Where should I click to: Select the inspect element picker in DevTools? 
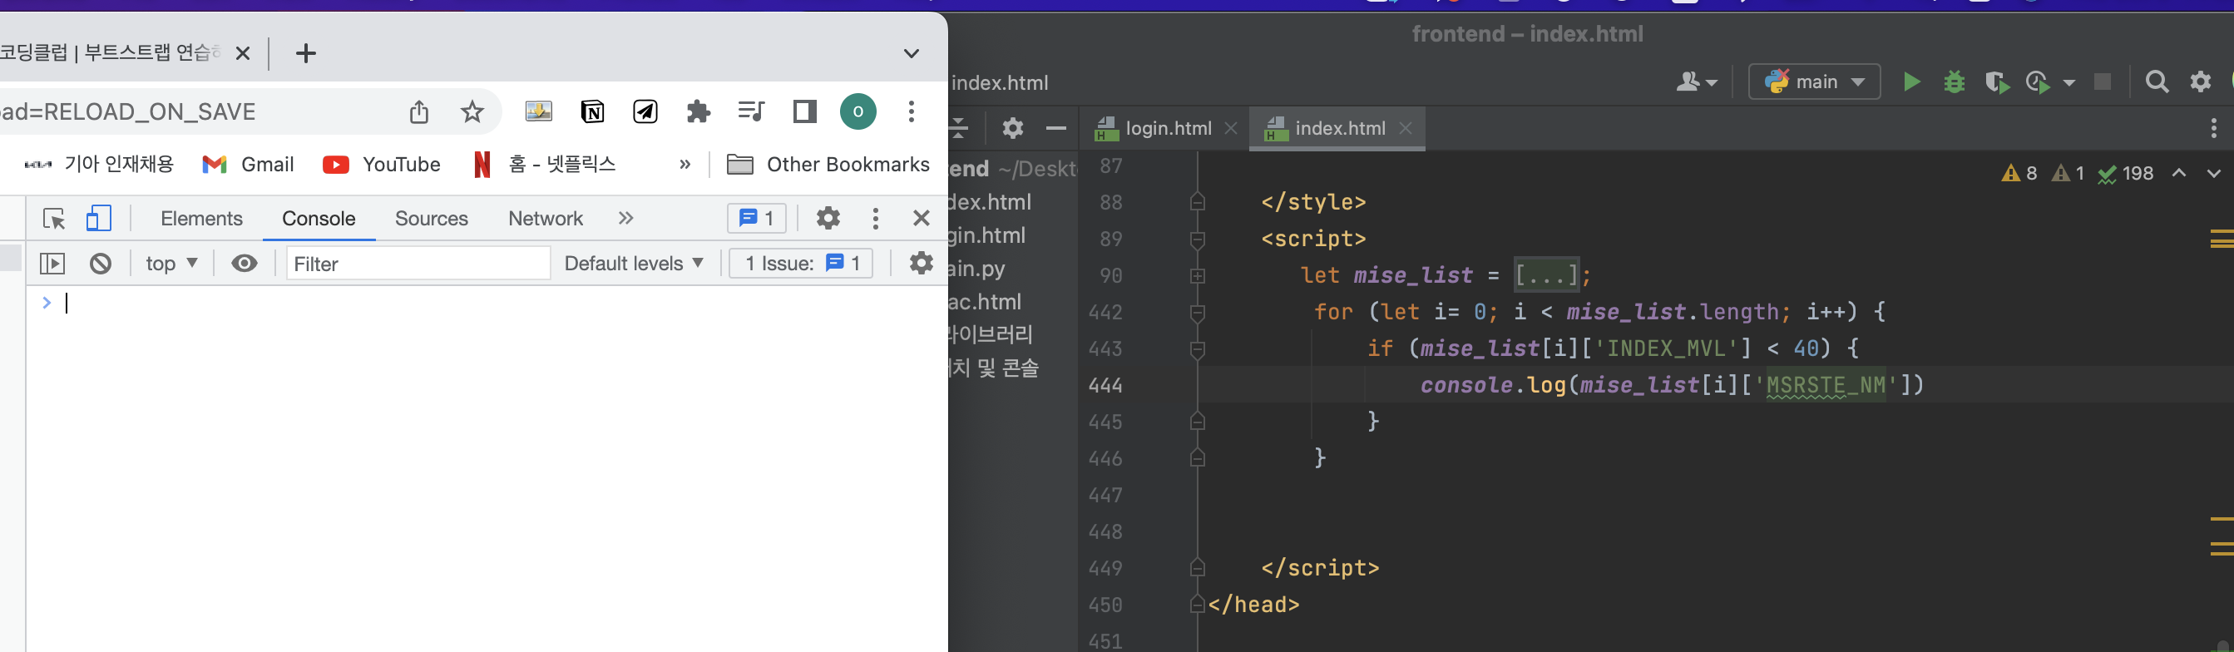(54, 219)
